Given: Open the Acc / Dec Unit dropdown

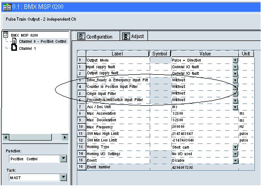Looking at the screenshot, I should [235, 107].
